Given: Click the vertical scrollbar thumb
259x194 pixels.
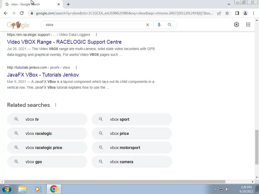Looking at the screenshot, I should (x=257, y=147).
